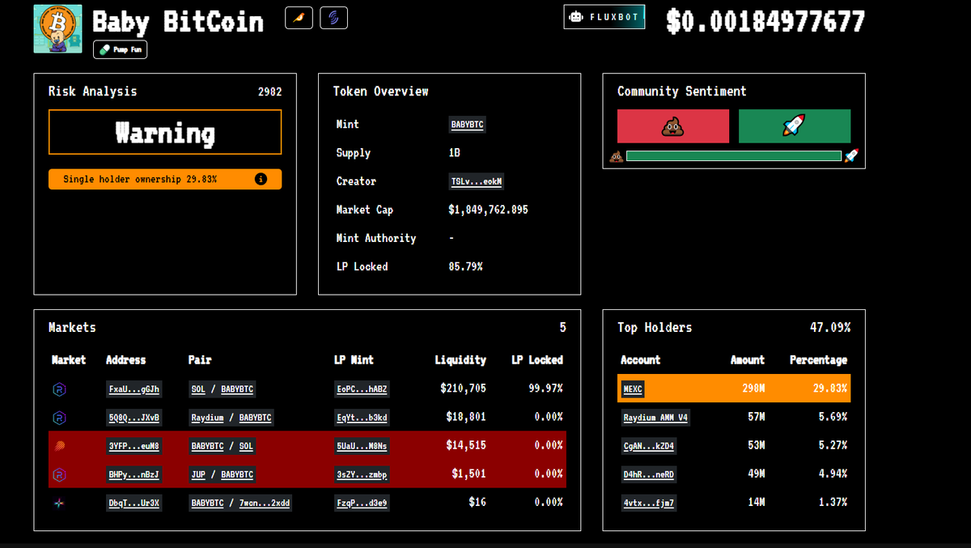Click the small poop icon beside sentiment bar

click(616, 156)
